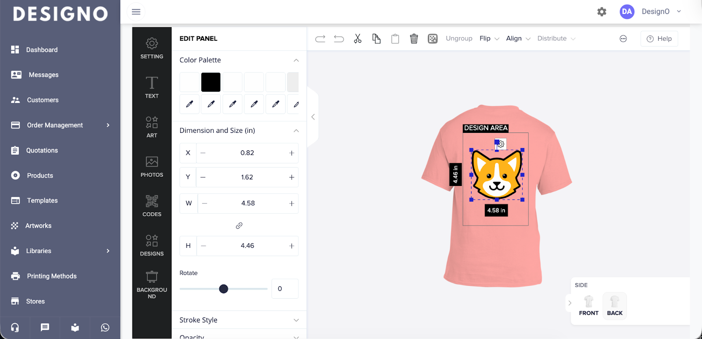The image size is (702, 339).
Task: Go to the Templates page
Action: click(x=42, y=200)
